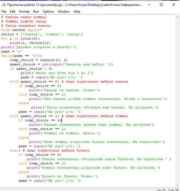Click the first comment '# Камінь ламає ножиці'
Viewport: 180px width, 191px height.
click(x=24, y=17)
